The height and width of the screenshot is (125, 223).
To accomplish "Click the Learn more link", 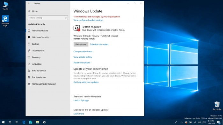I will pyautogui.click(x=79, y=114).
